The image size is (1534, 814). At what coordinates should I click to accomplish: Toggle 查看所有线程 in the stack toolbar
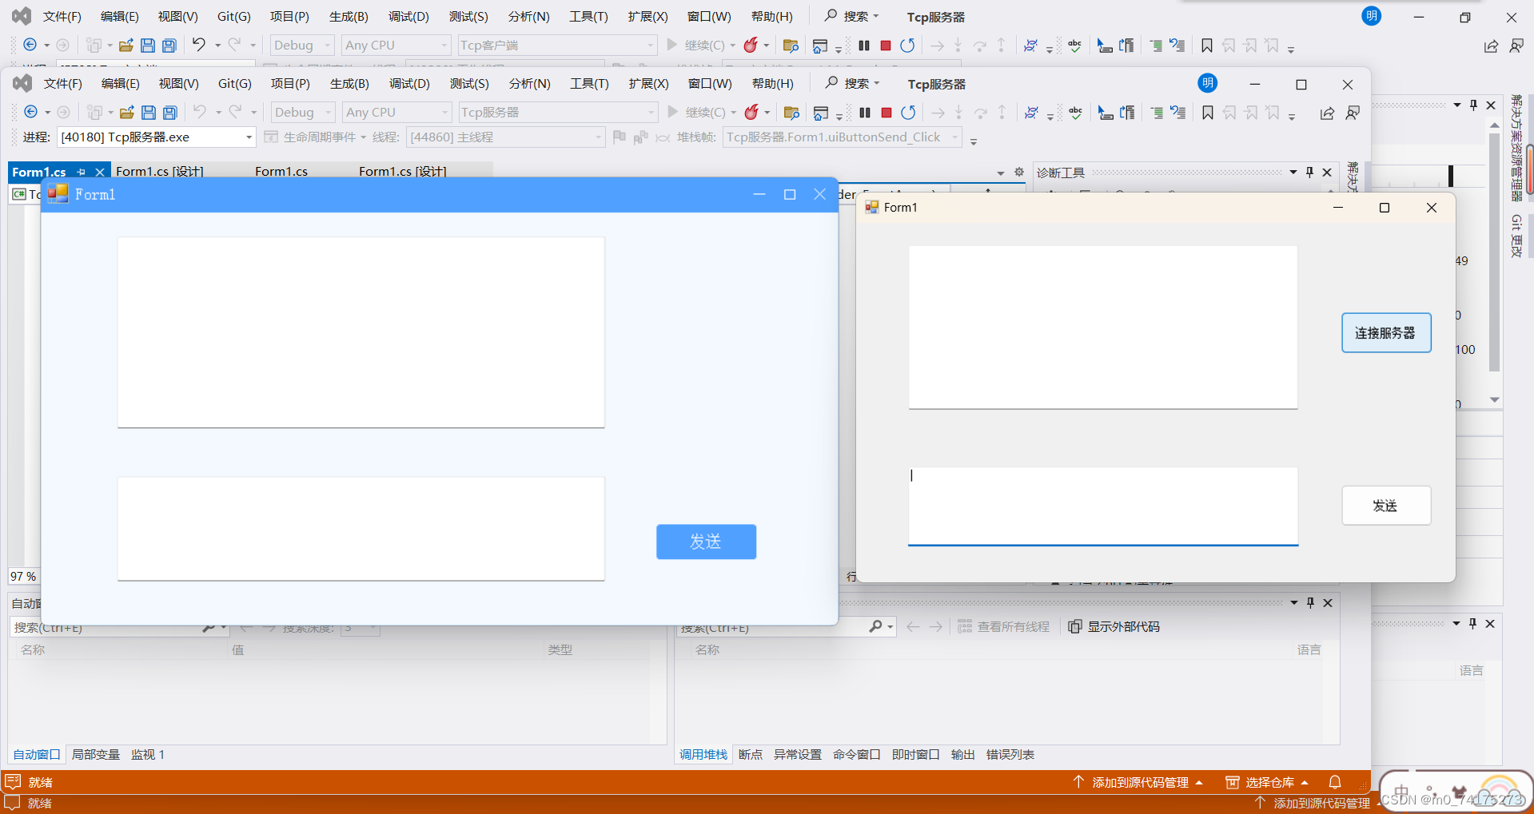coord(1004,626)
